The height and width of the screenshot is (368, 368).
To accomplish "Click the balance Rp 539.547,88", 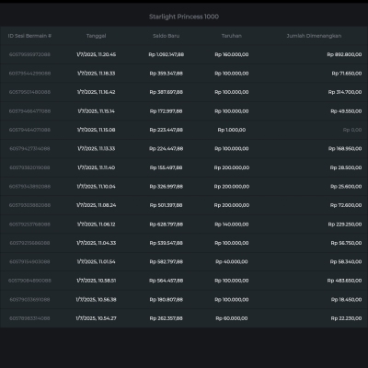I will (x=166, y=243).
